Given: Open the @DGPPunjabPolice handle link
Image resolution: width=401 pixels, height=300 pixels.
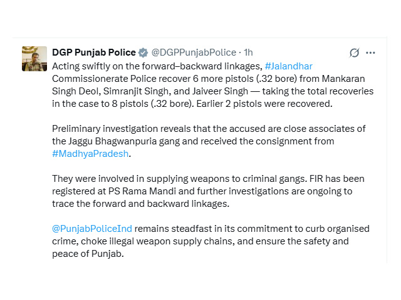Looking at the screenshot, I should [x=194, y=52].
